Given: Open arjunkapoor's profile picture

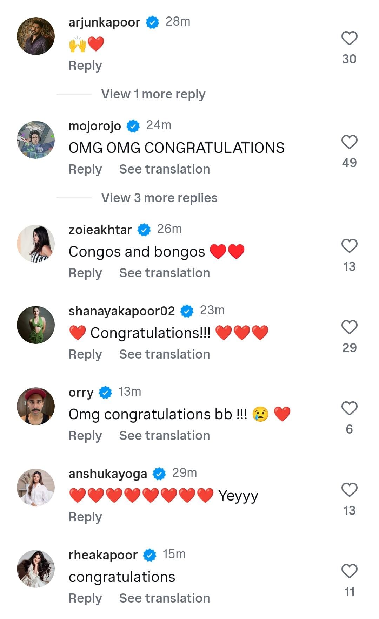Looking at the screenshot, I should pos(36,36).
